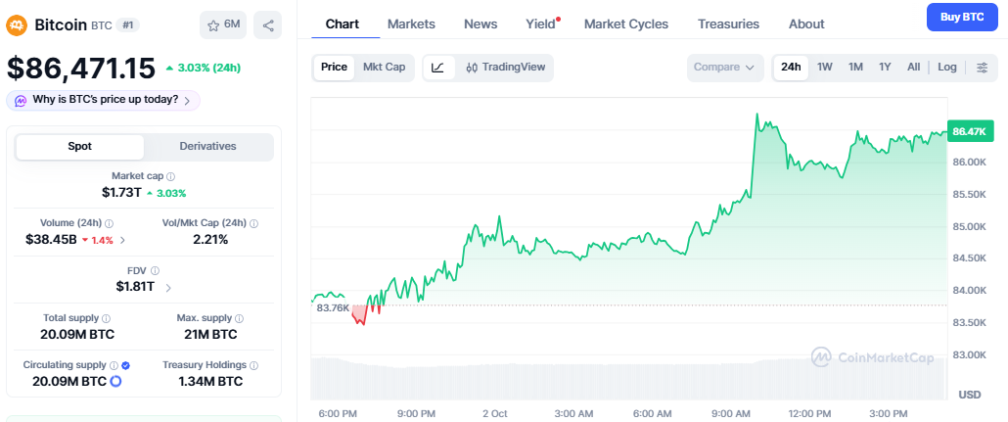Click the Buy BTC button

pyautogui.click(x=962, y=18)
